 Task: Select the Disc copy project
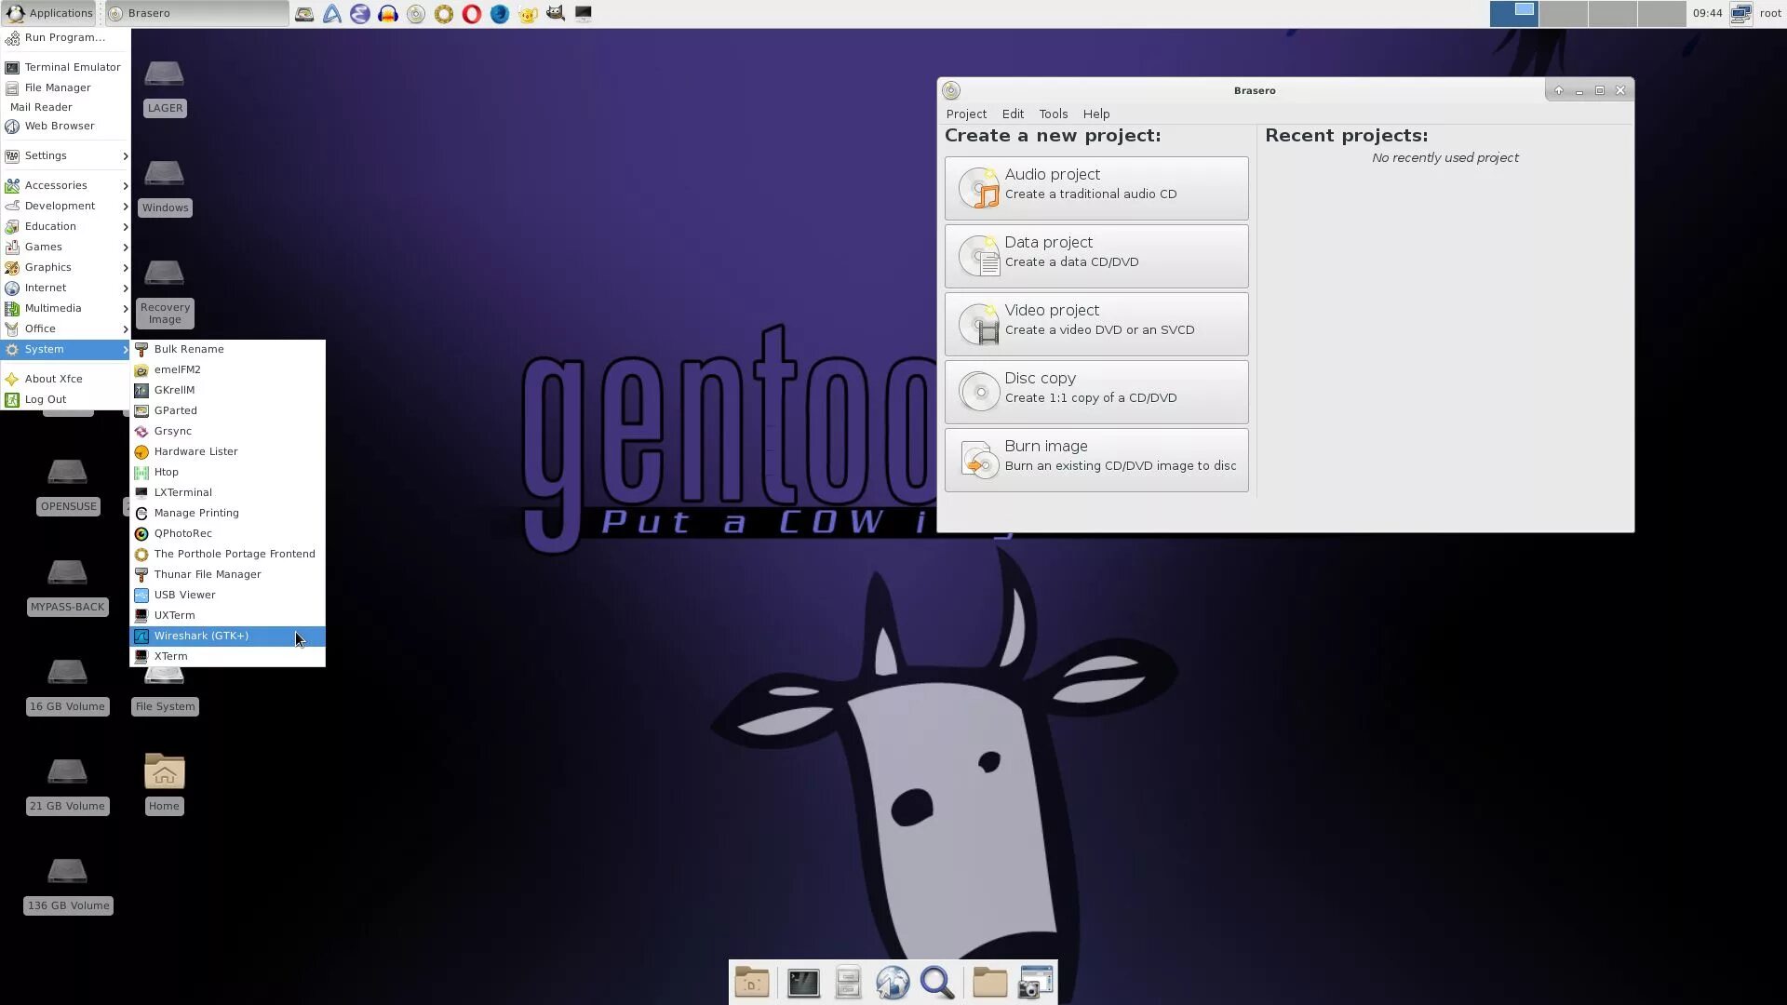pyautogui.click(x=1096, y=392)
